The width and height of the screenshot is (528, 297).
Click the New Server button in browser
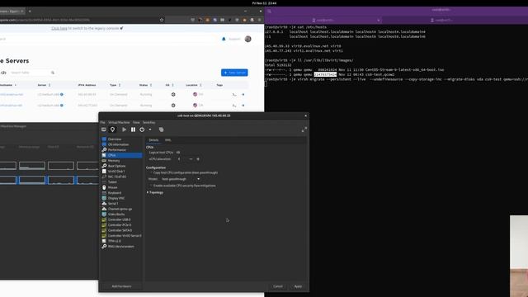[234, 73]
